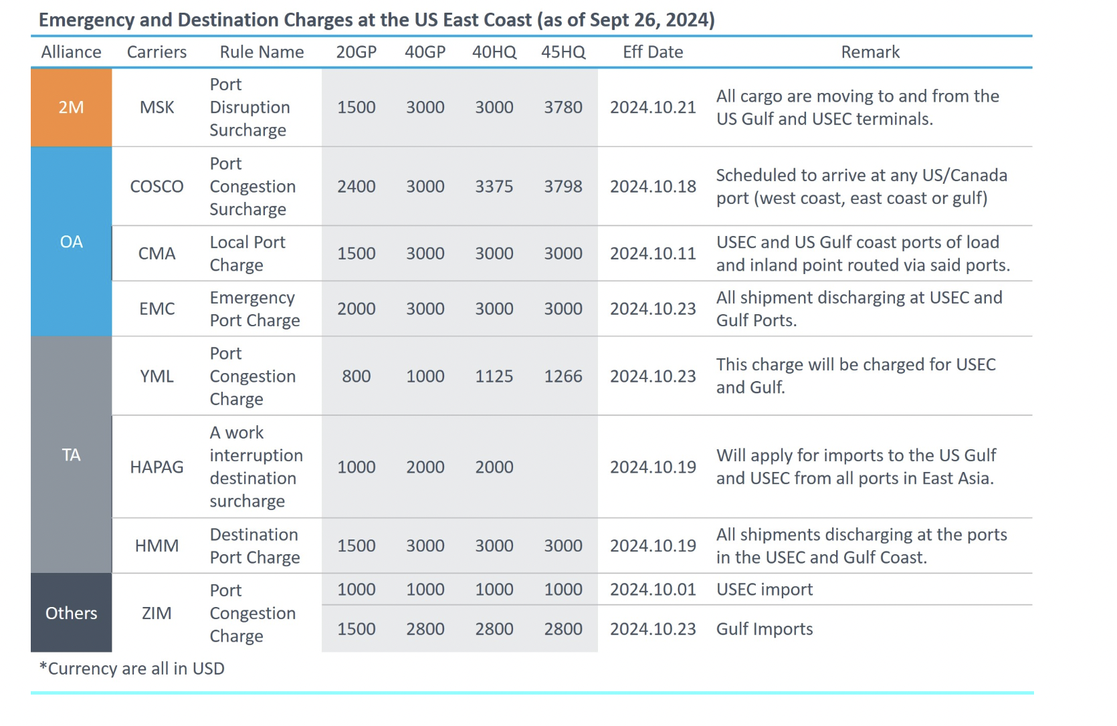Click MSK remark about US Gulf terminals
The image size is (1117, 726).
pyautogui.click(x=857, y=108)
